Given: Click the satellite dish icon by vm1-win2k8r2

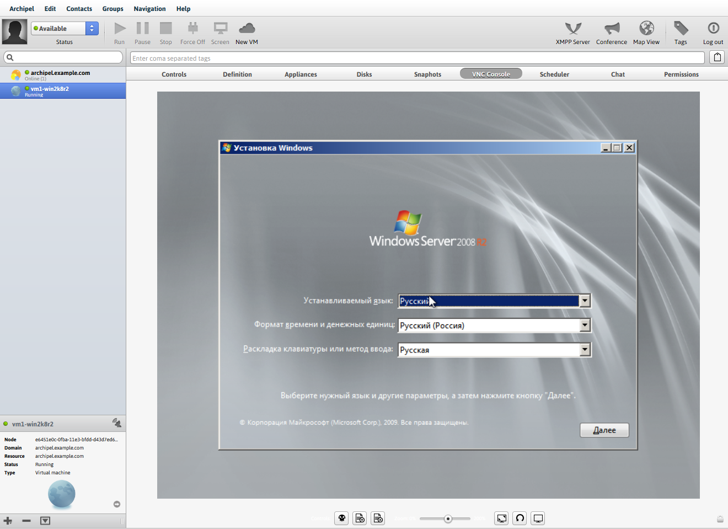Looking at the screenshot, I should [x=117, y=423].
